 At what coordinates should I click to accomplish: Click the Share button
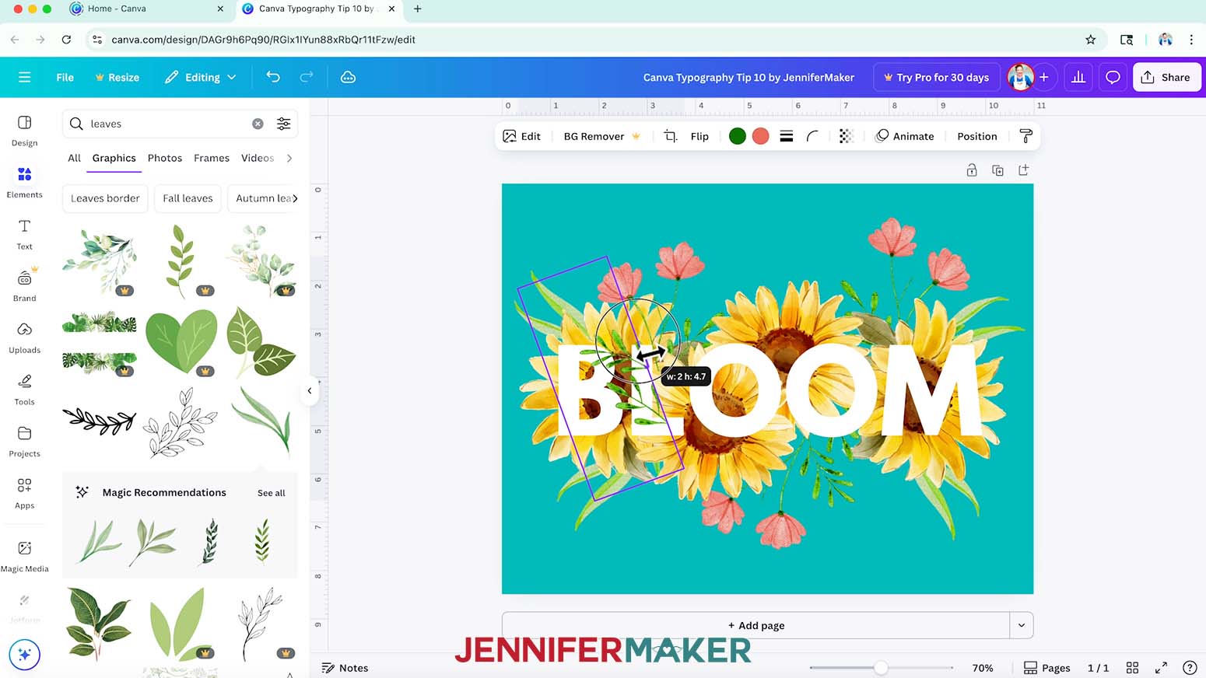tap(1167, 77)
